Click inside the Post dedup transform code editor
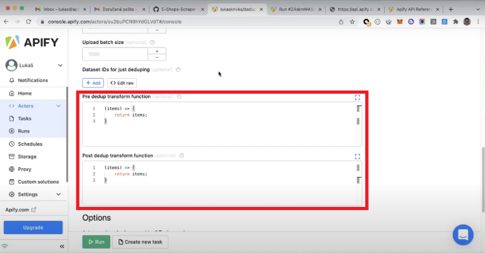This screenshot has height=253, width=485. [x=222, y=183]
